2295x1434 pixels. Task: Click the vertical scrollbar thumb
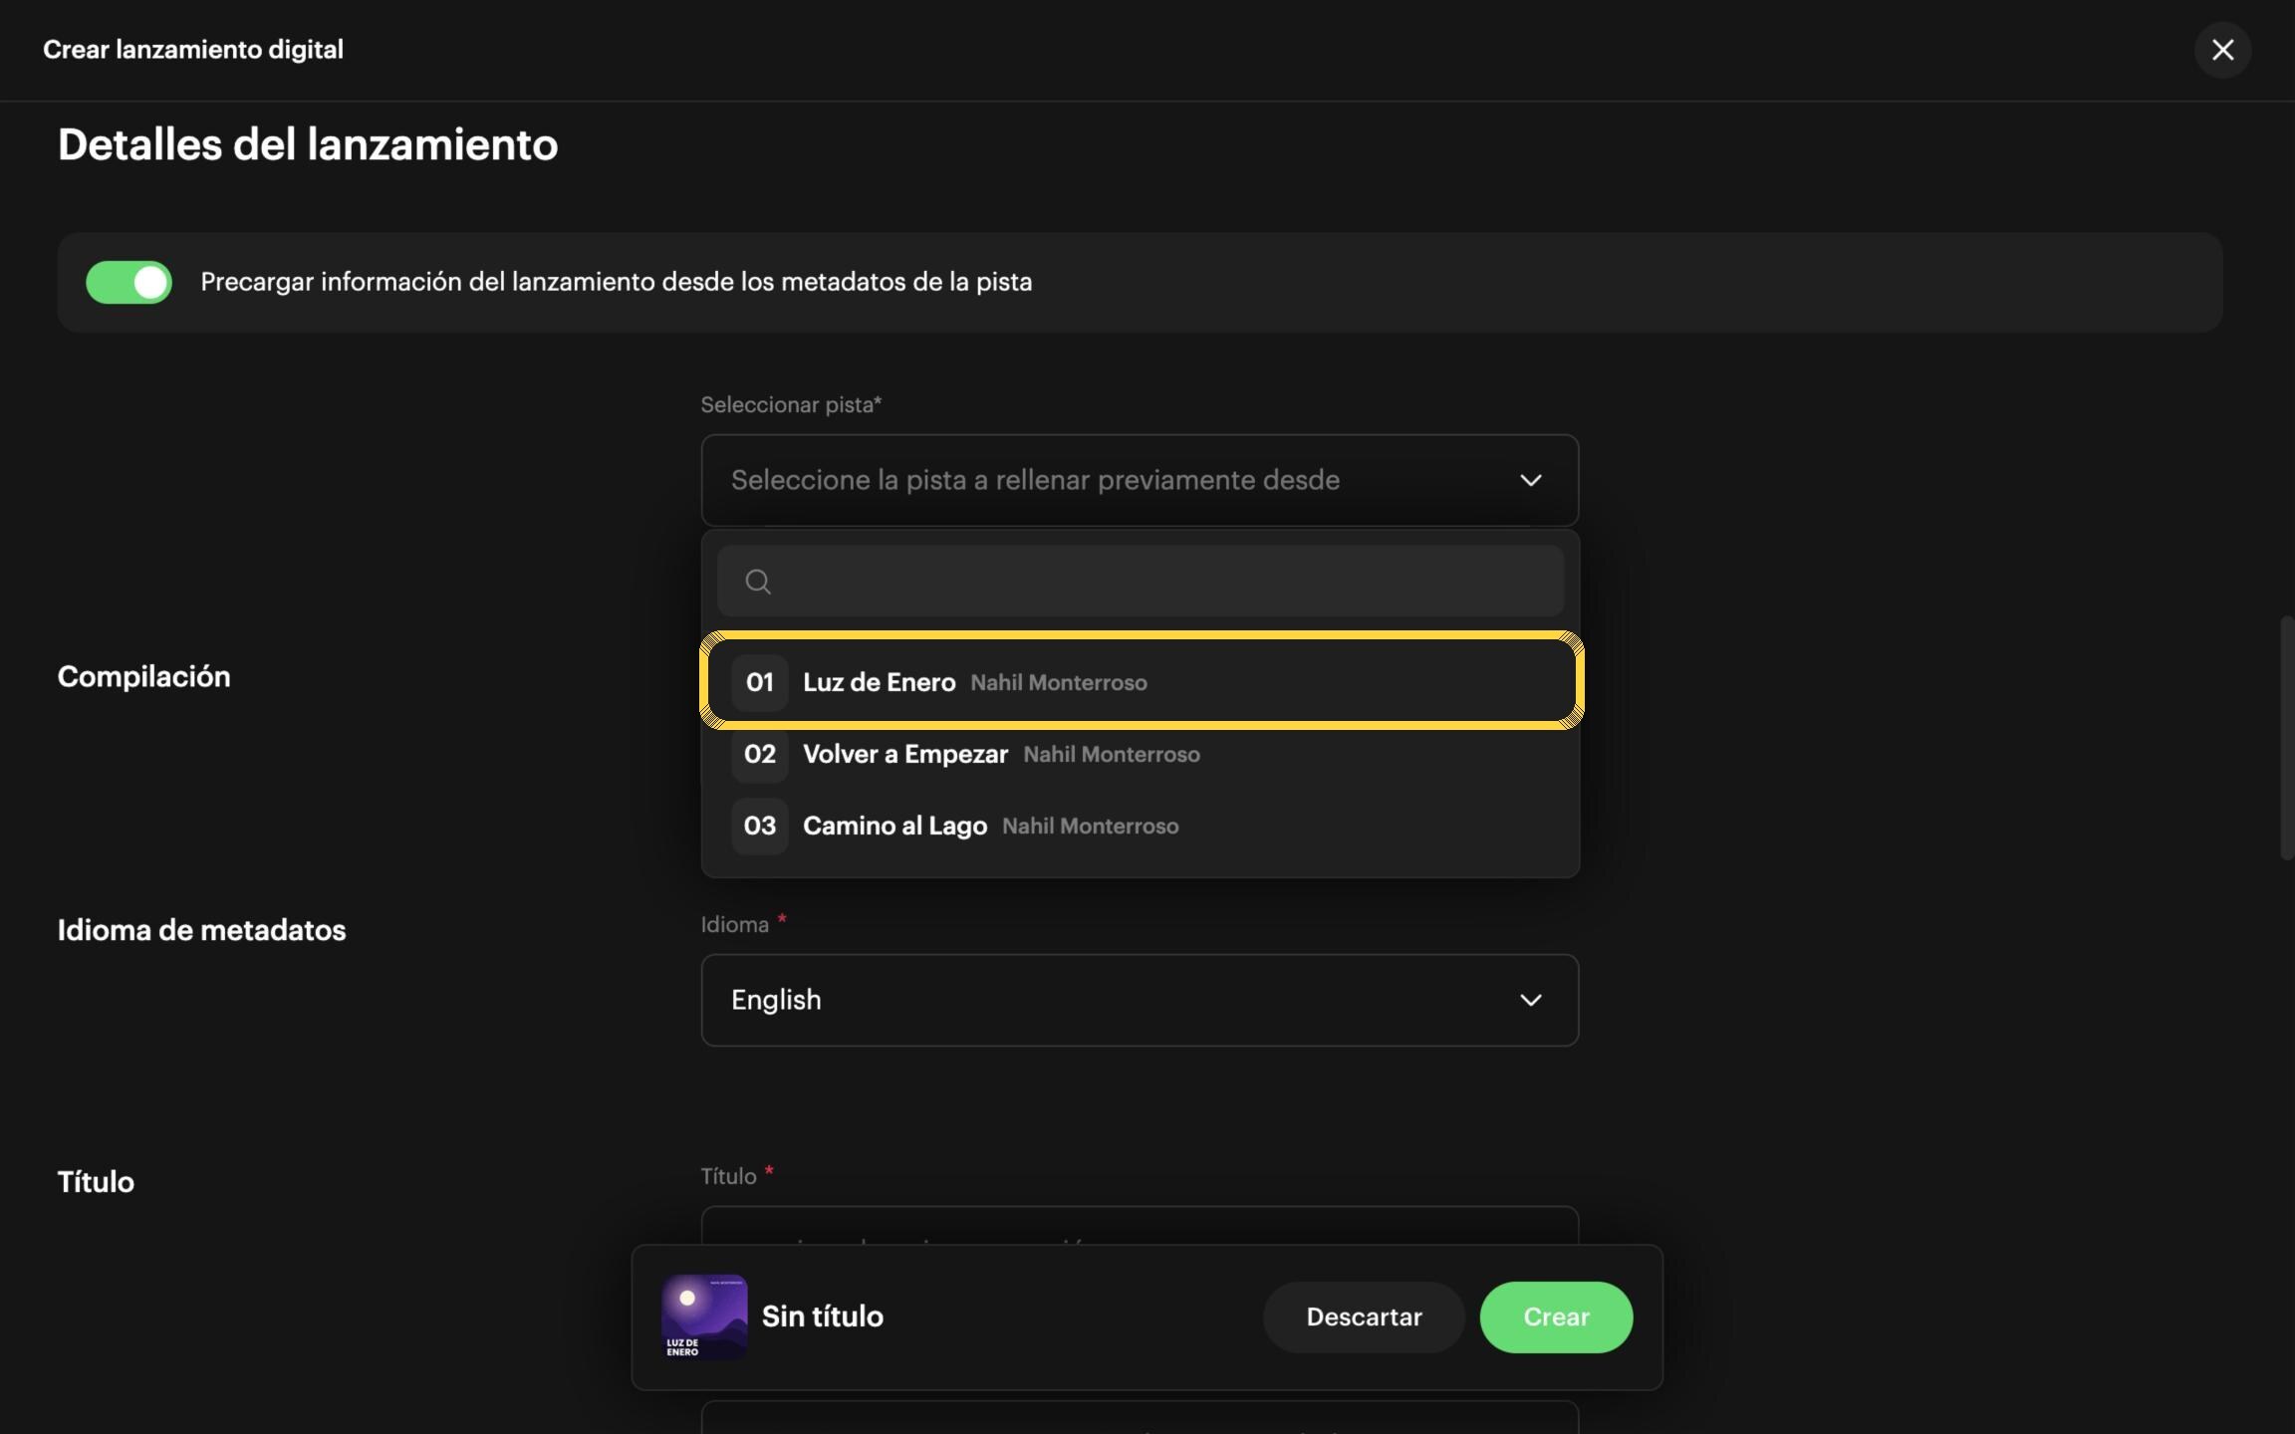tap(2286, 737)
